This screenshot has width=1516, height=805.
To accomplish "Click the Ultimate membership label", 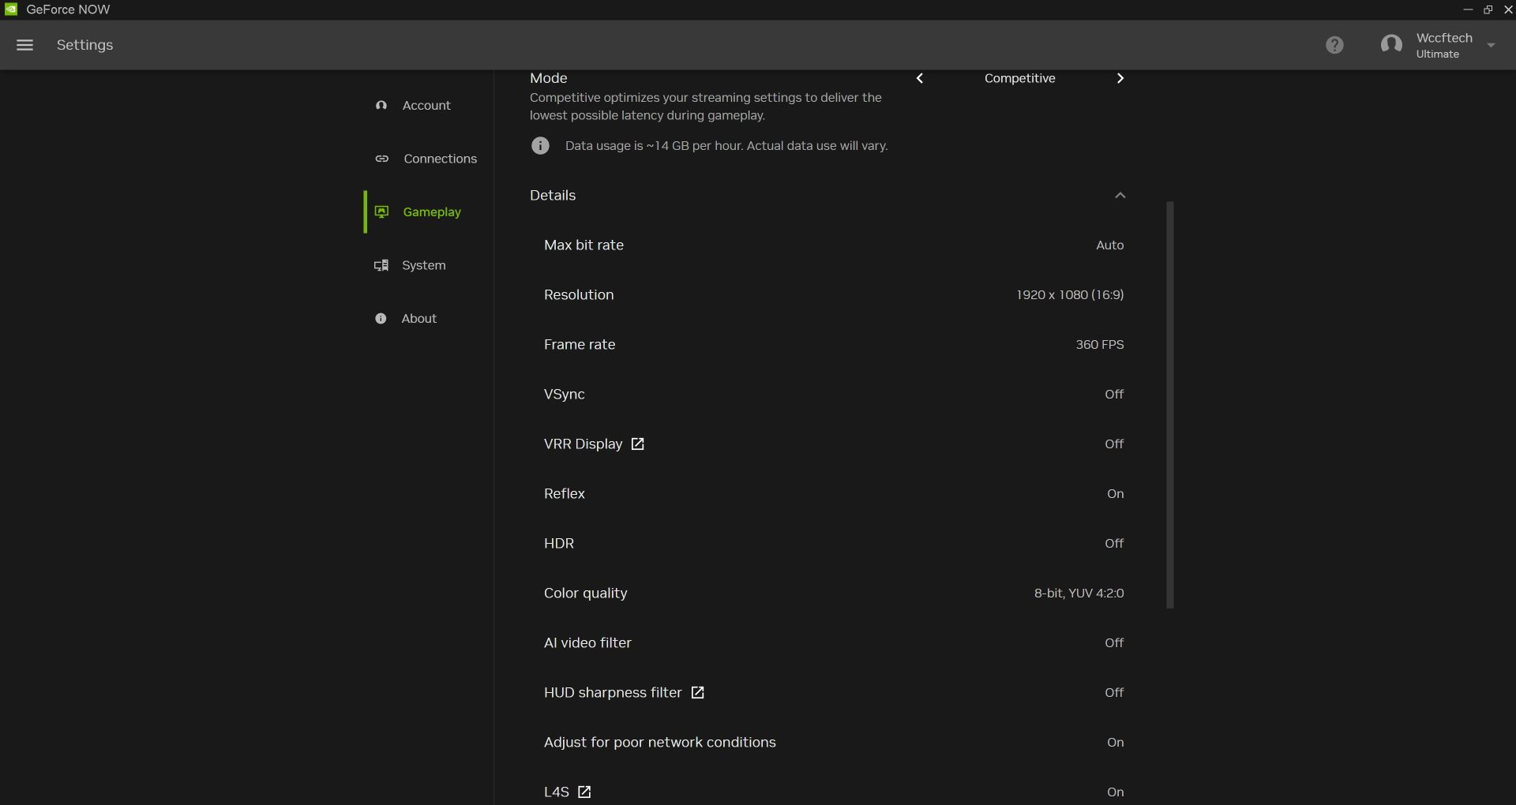I will [1437, 54].
